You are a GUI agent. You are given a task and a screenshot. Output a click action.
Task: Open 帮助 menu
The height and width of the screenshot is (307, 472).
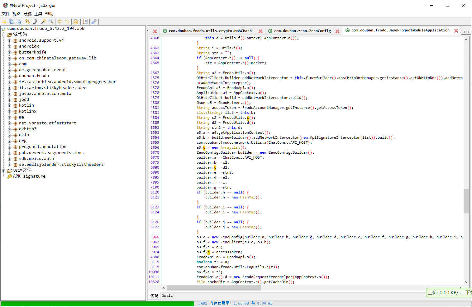pyautogui.click(x=49, y=14)
